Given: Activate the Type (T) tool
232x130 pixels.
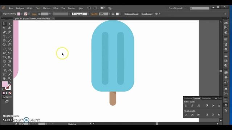Looking at the screenshot, I should (4, 36).
